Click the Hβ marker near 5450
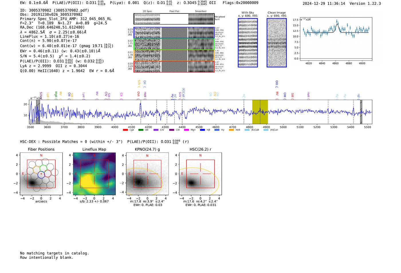 coord(358,96)
